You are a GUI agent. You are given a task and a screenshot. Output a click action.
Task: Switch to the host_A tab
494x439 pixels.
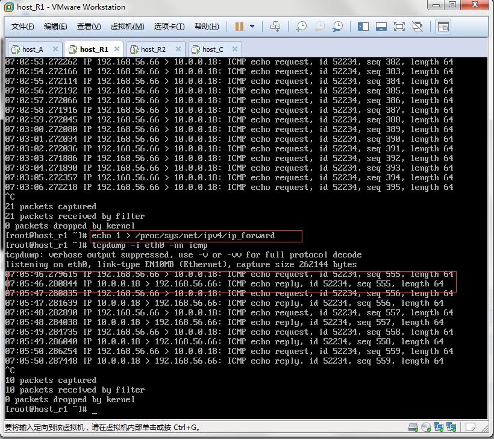point(33,49)
